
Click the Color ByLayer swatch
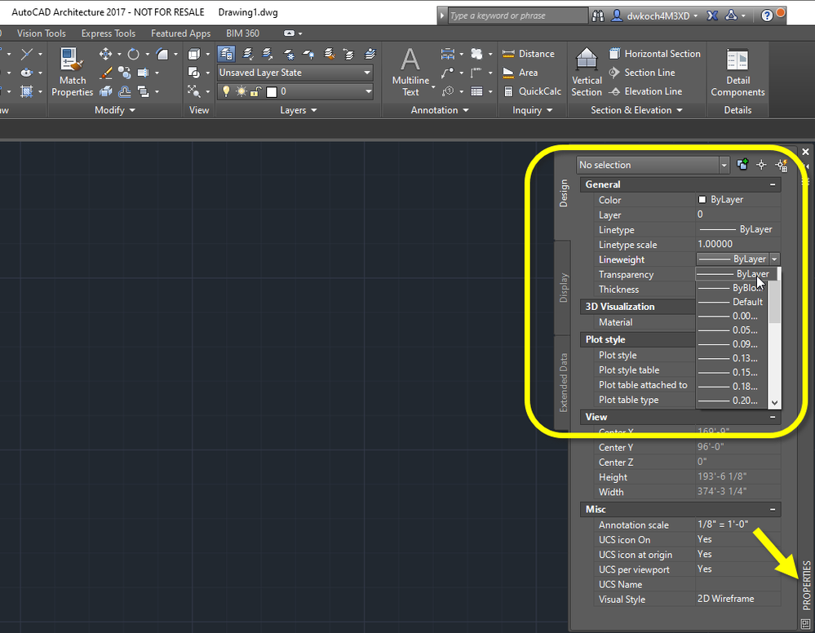[x=702, y=200]
